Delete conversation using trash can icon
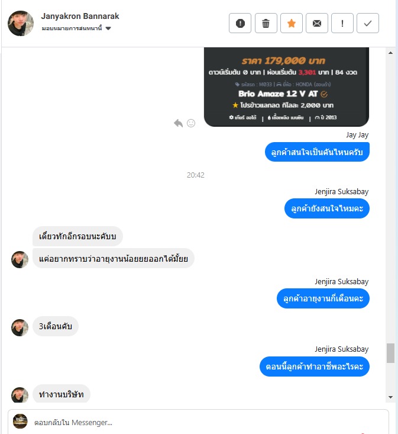 pyautogui.click(x=266, y=23)
